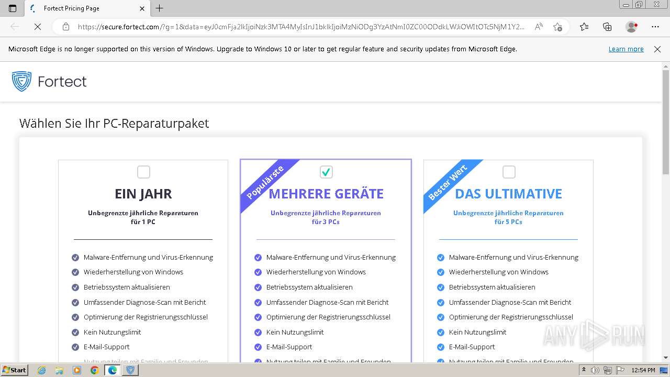The height and width of the screenshot is (377, 670).
Task: Open a new browser tab
Action: pos(160,8)
